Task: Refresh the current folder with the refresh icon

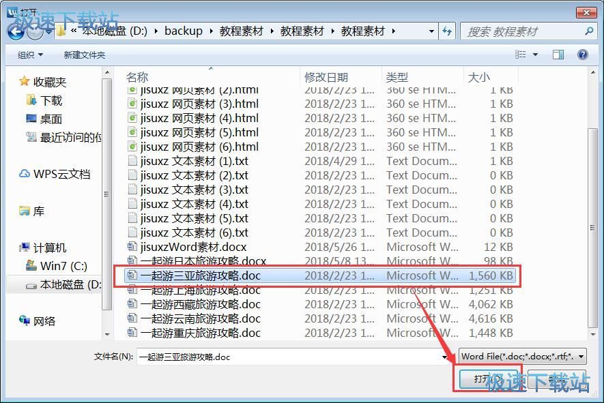Action: point(446,30)
